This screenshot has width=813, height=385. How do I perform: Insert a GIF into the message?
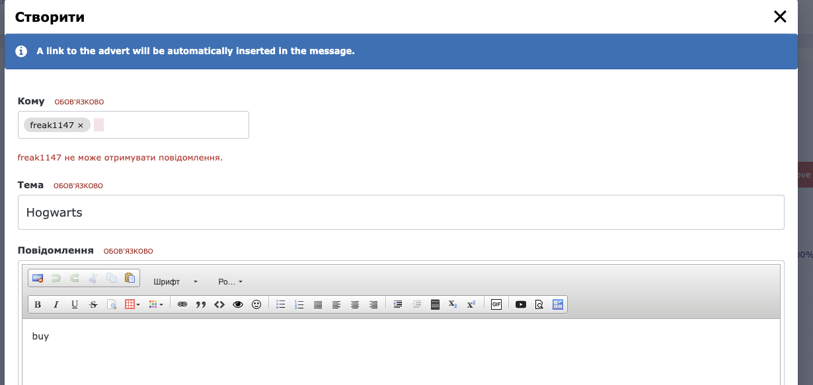pyautogui.click(x=496, y=304)
